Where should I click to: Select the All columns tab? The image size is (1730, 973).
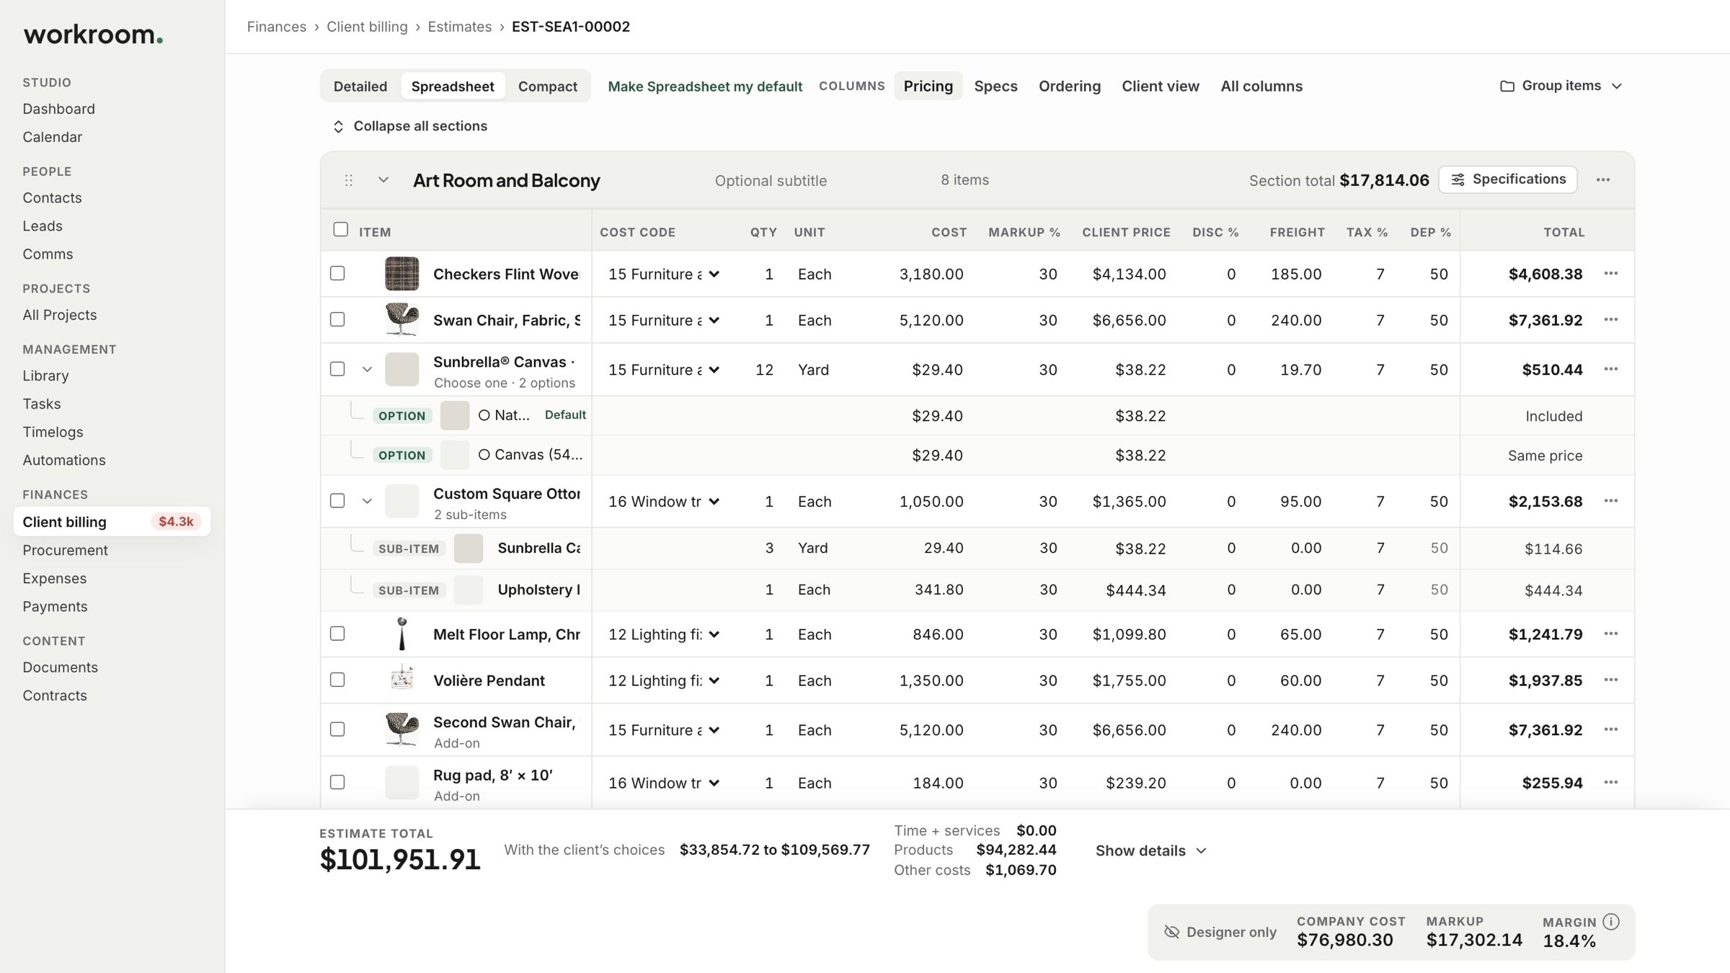tap(1261, 86)
